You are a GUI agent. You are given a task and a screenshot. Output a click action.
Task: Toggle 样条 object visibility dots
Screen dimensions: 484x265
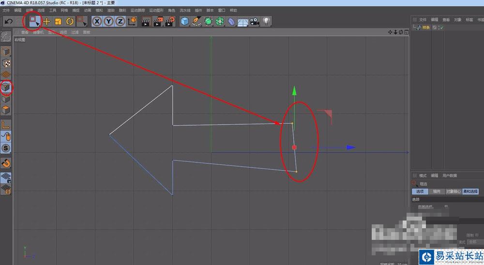pyautogui.click(x=439, y=28)
